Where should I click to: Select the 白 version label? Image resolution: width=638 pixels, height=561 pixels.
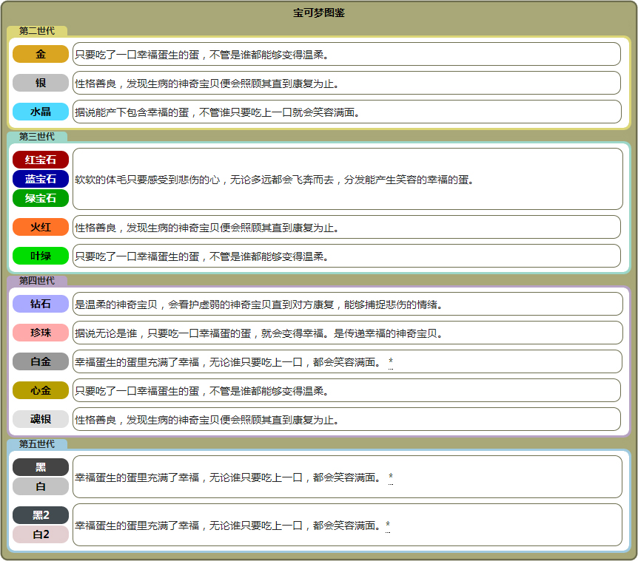[41, 486]
